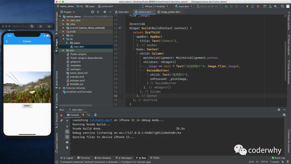291x164 pixels.
Task: Click the Hot Restart icon in Run console
Action: pyautogui.click(x=89, y=115)
